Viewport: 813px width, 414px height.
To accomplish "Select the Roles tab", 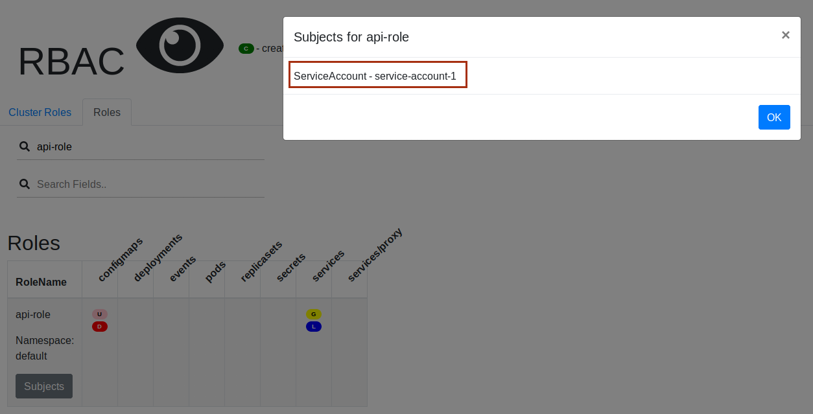I will tap(107, 112).
